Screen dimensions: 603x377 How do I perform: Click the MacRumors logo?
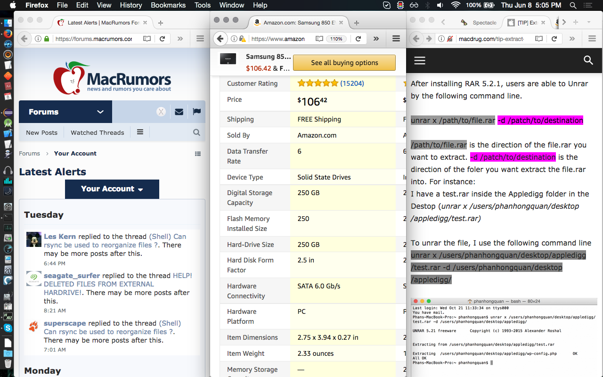point(112,78)
